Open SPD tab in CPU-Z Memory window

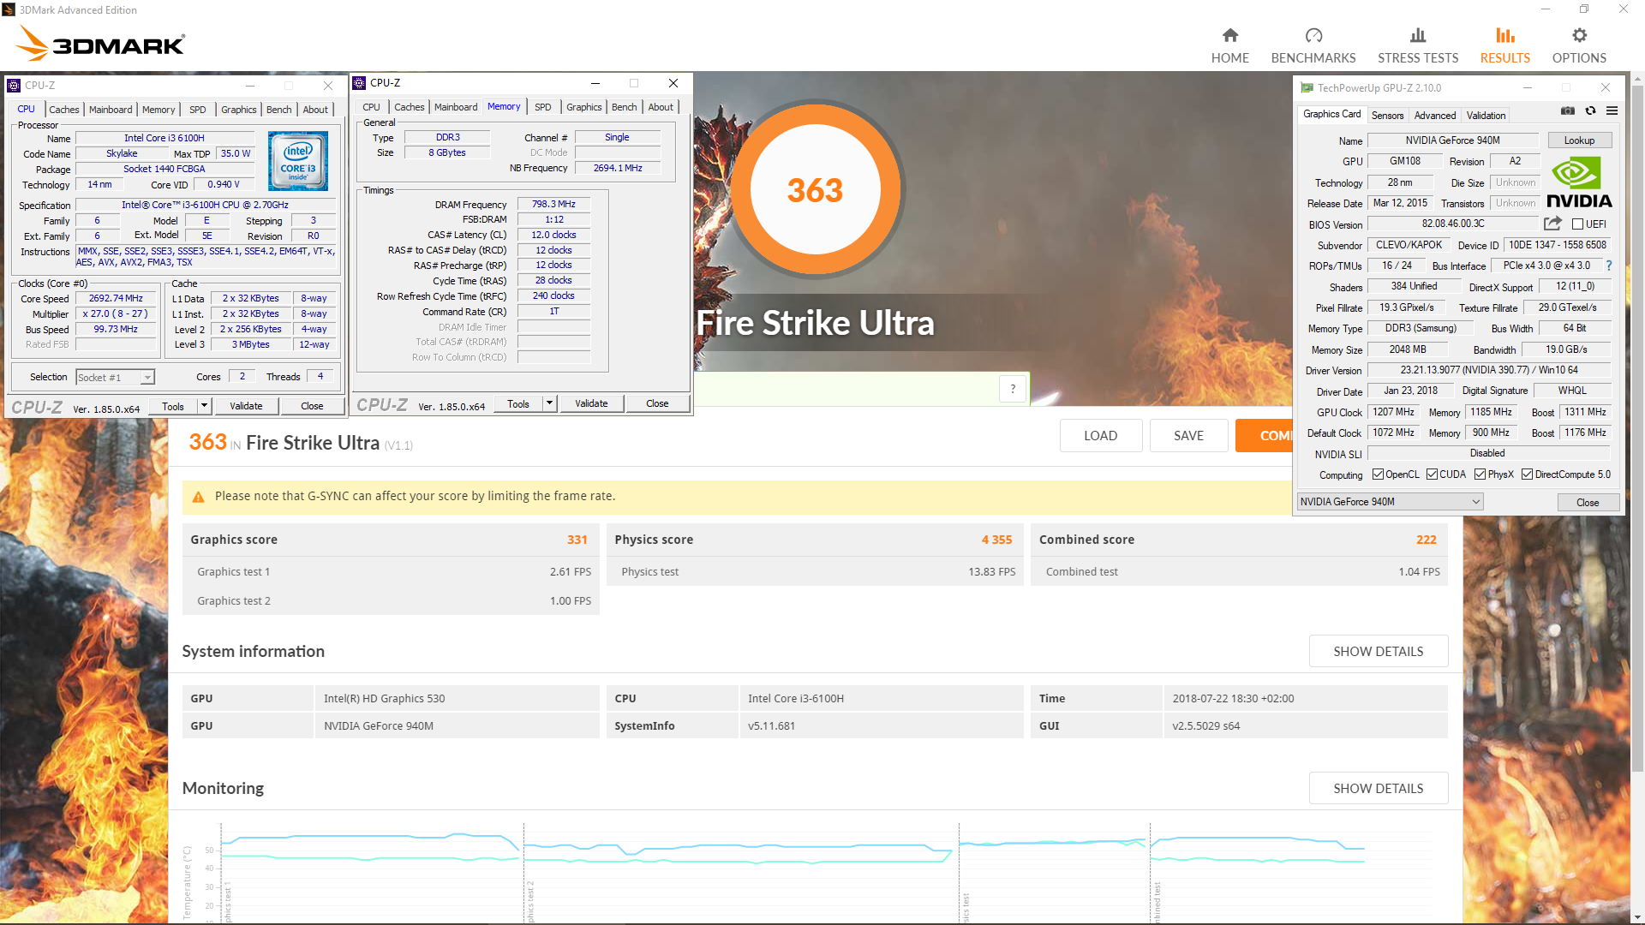click(542, 107)
